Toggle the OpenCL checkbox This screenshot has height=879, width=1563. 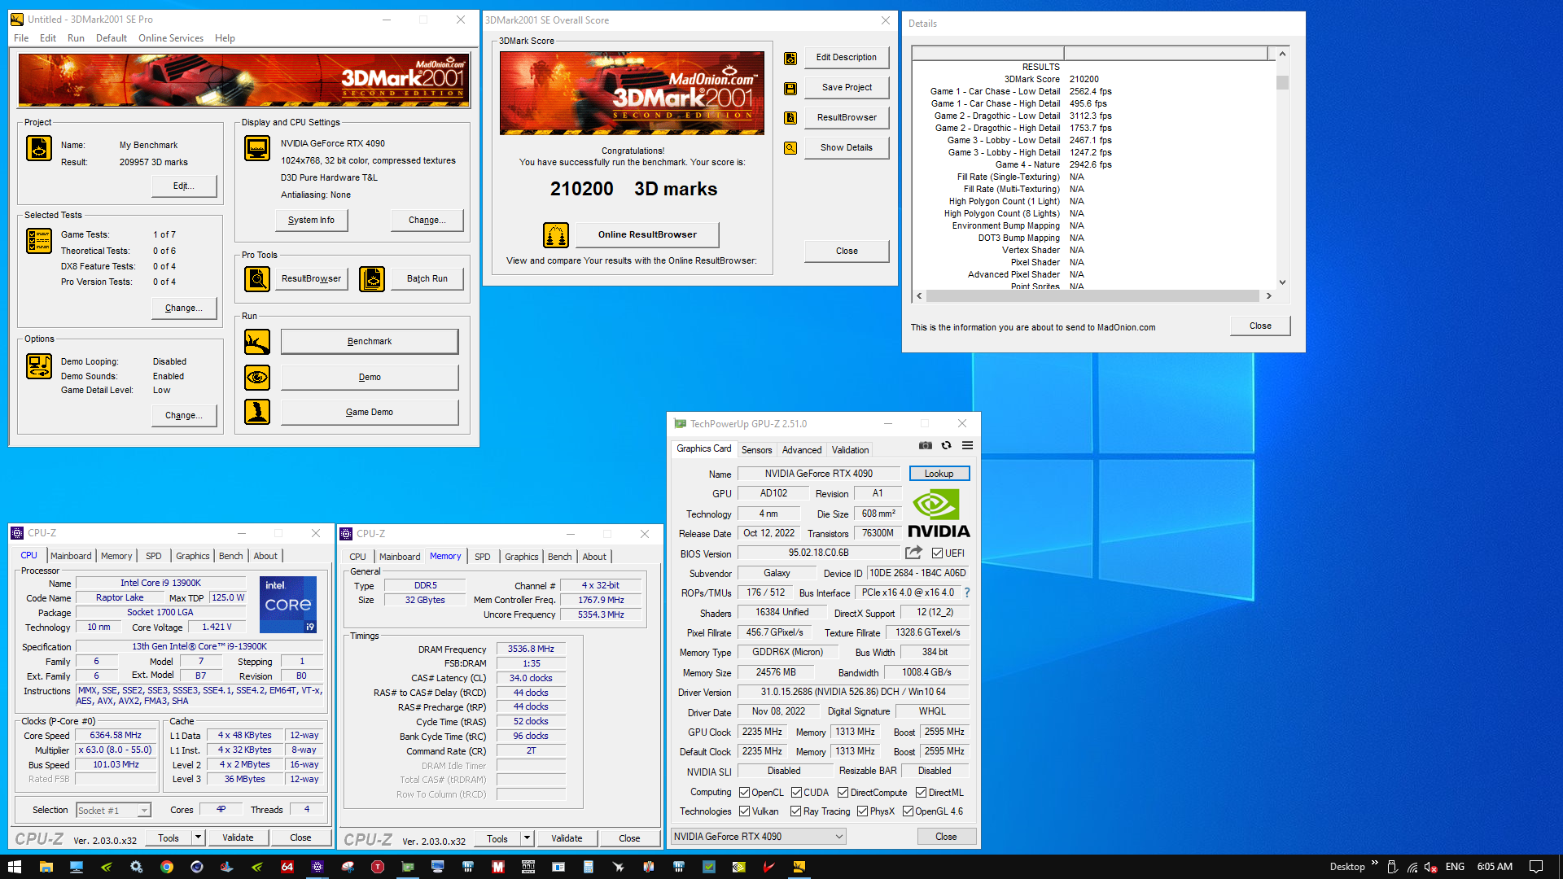coord(744,793)
